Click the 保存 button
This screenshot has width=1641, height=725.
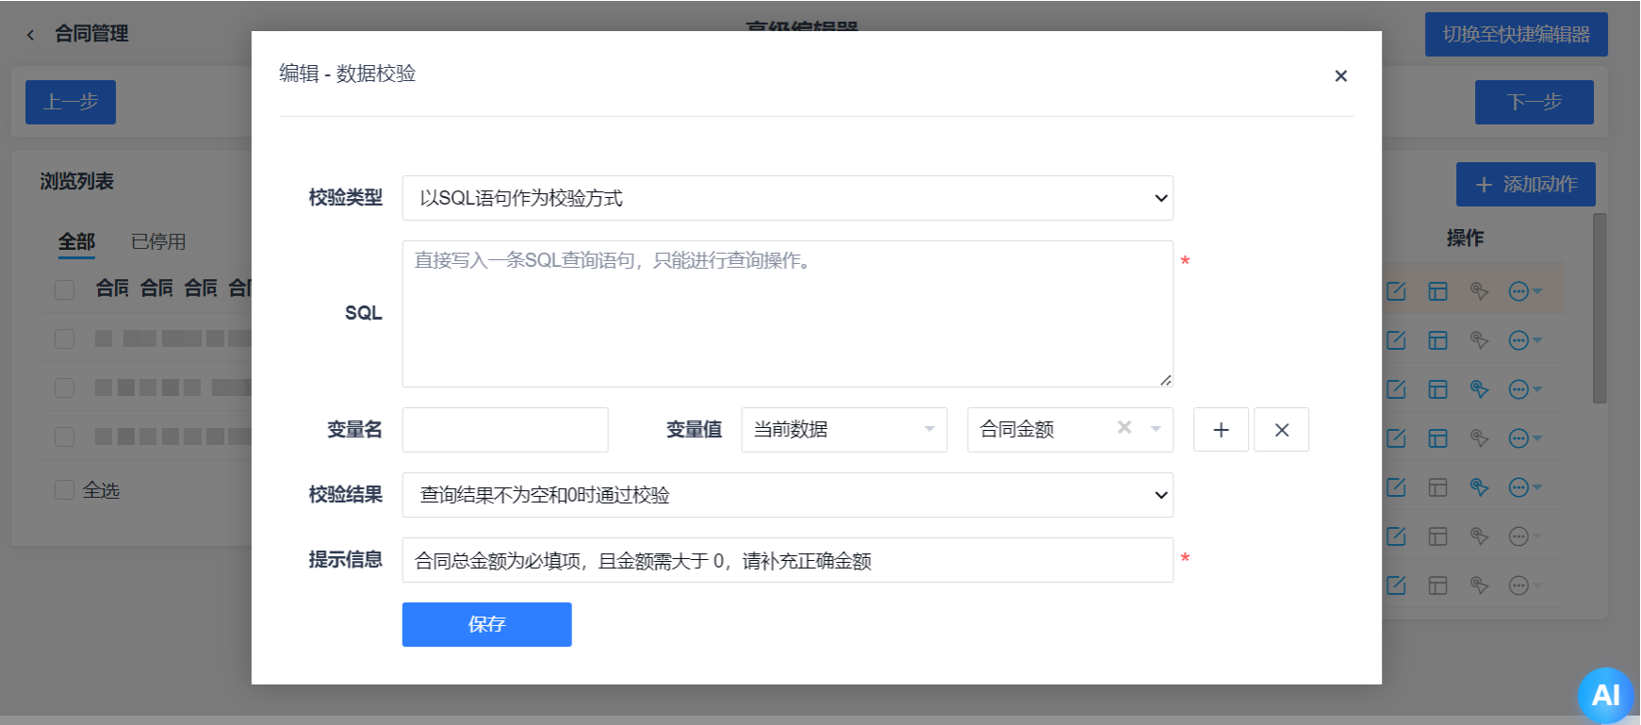(x=486, y=624)
